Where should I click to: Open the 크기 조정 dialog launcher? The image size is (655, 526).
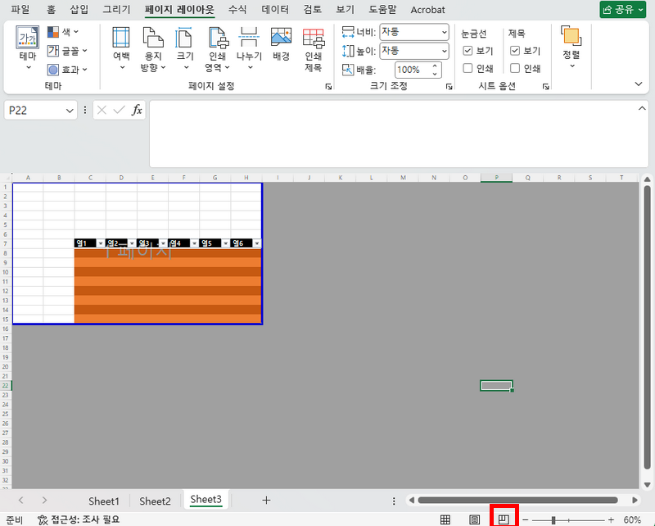click(x=449, y=87)
